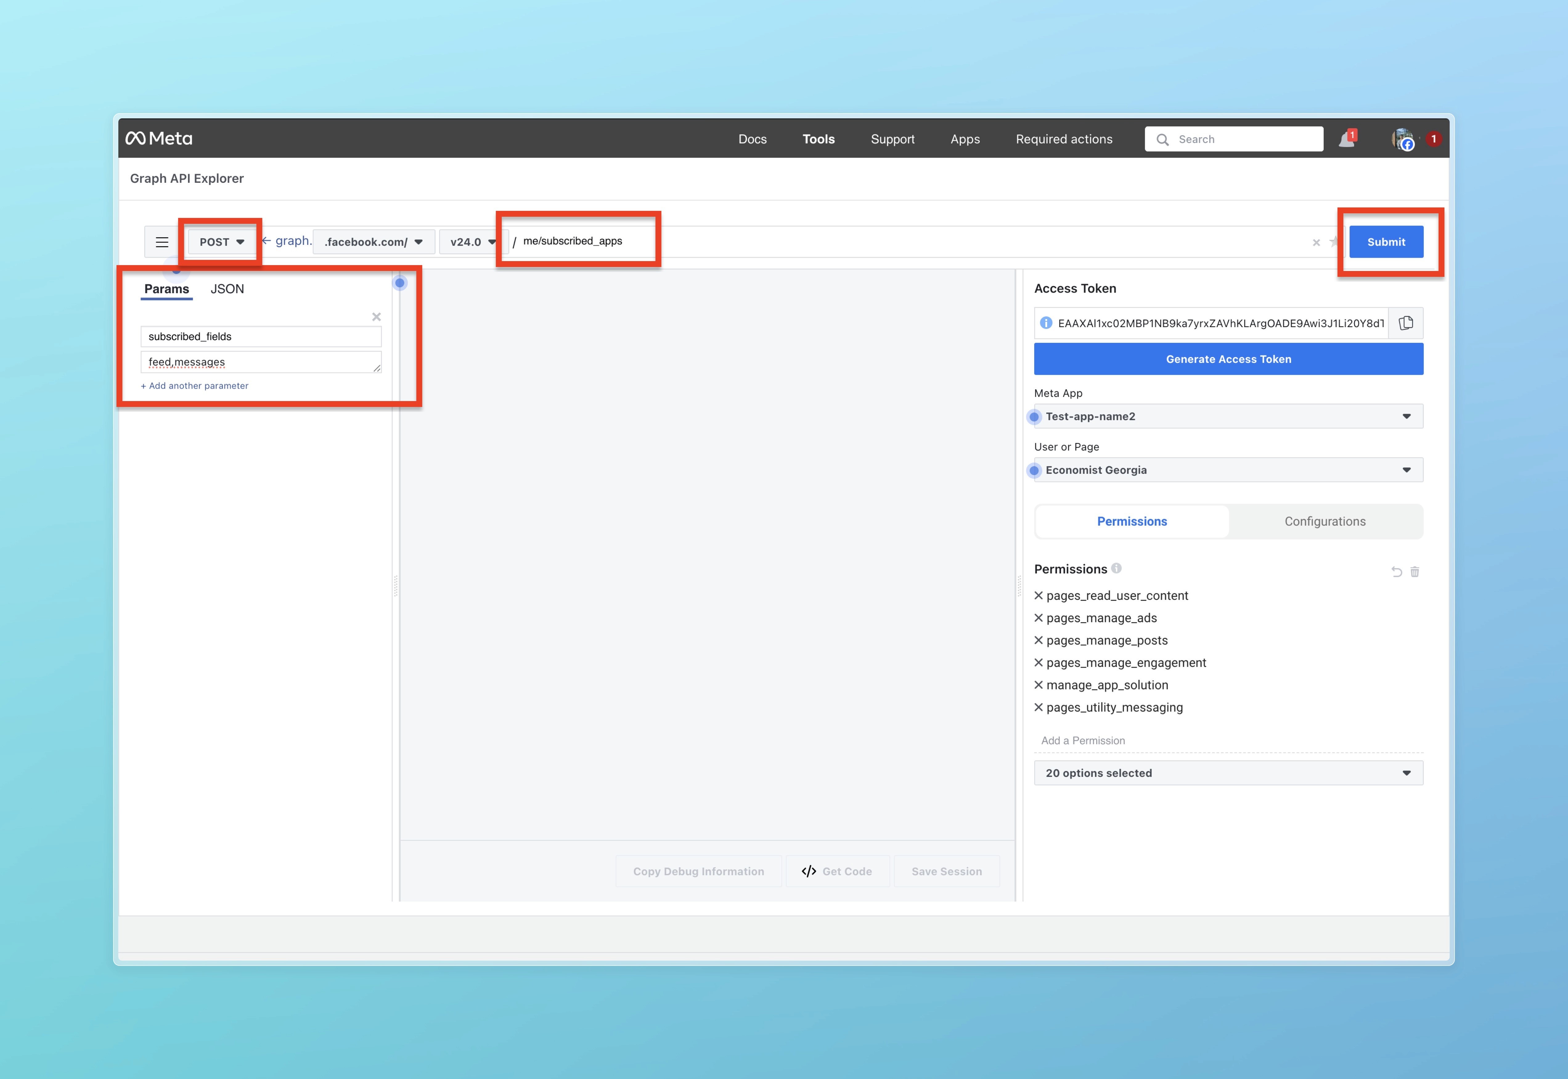Screen dimensions: 1568x1079
Task: Click Add another parameter link
Action: (195, 386)
